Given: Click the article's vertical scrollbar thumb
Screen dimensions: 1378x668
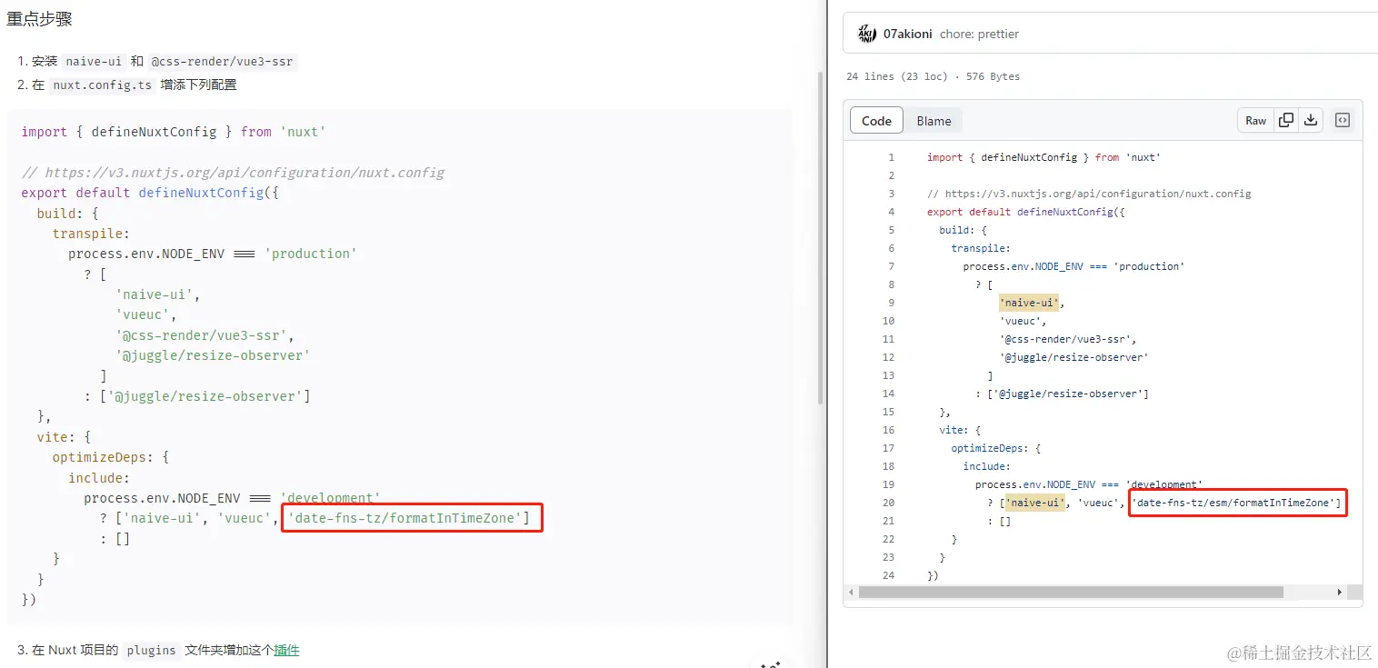Looking at the screenshot, I should tap(821, 236).
